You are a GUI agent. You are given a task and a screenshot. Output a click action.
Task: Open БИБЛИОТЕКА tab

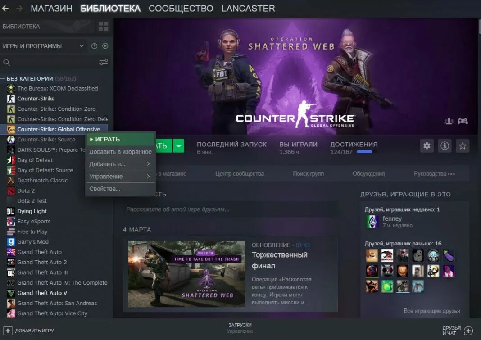click(x=110, y=8)
